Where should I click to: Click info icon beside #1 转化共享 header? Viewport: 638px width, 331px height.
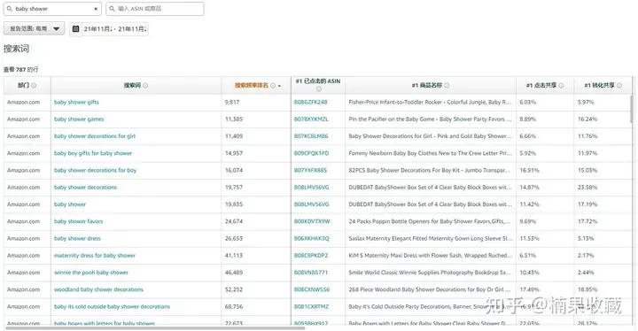point(619,85)
